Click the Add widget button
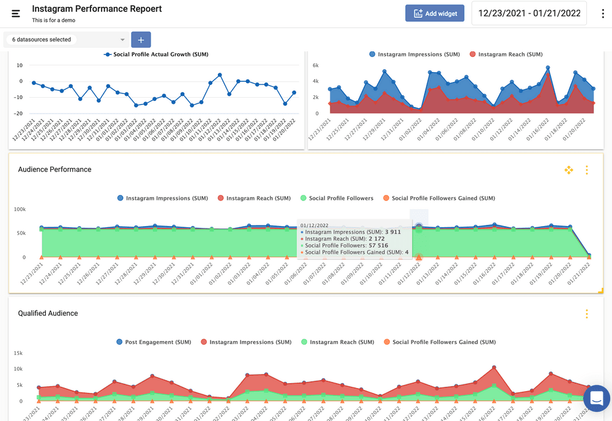Image resolution: width=612 pixels, height=421 pixels. (x=435, y=13)
